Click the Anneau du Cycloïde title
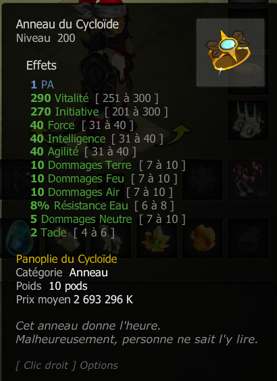Image resolution: width=277 pixels, height=381 pixels. pos(68,24)
